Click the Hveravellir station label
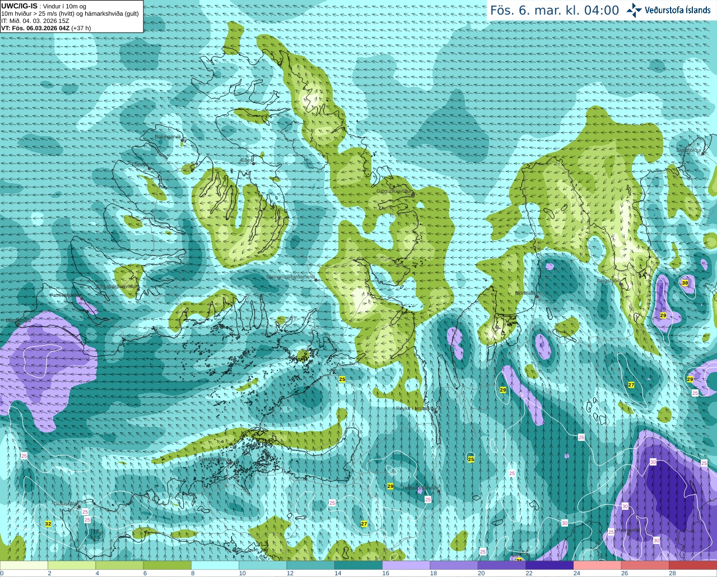Screen dimensions: 717x577 (x=627, y=529)
